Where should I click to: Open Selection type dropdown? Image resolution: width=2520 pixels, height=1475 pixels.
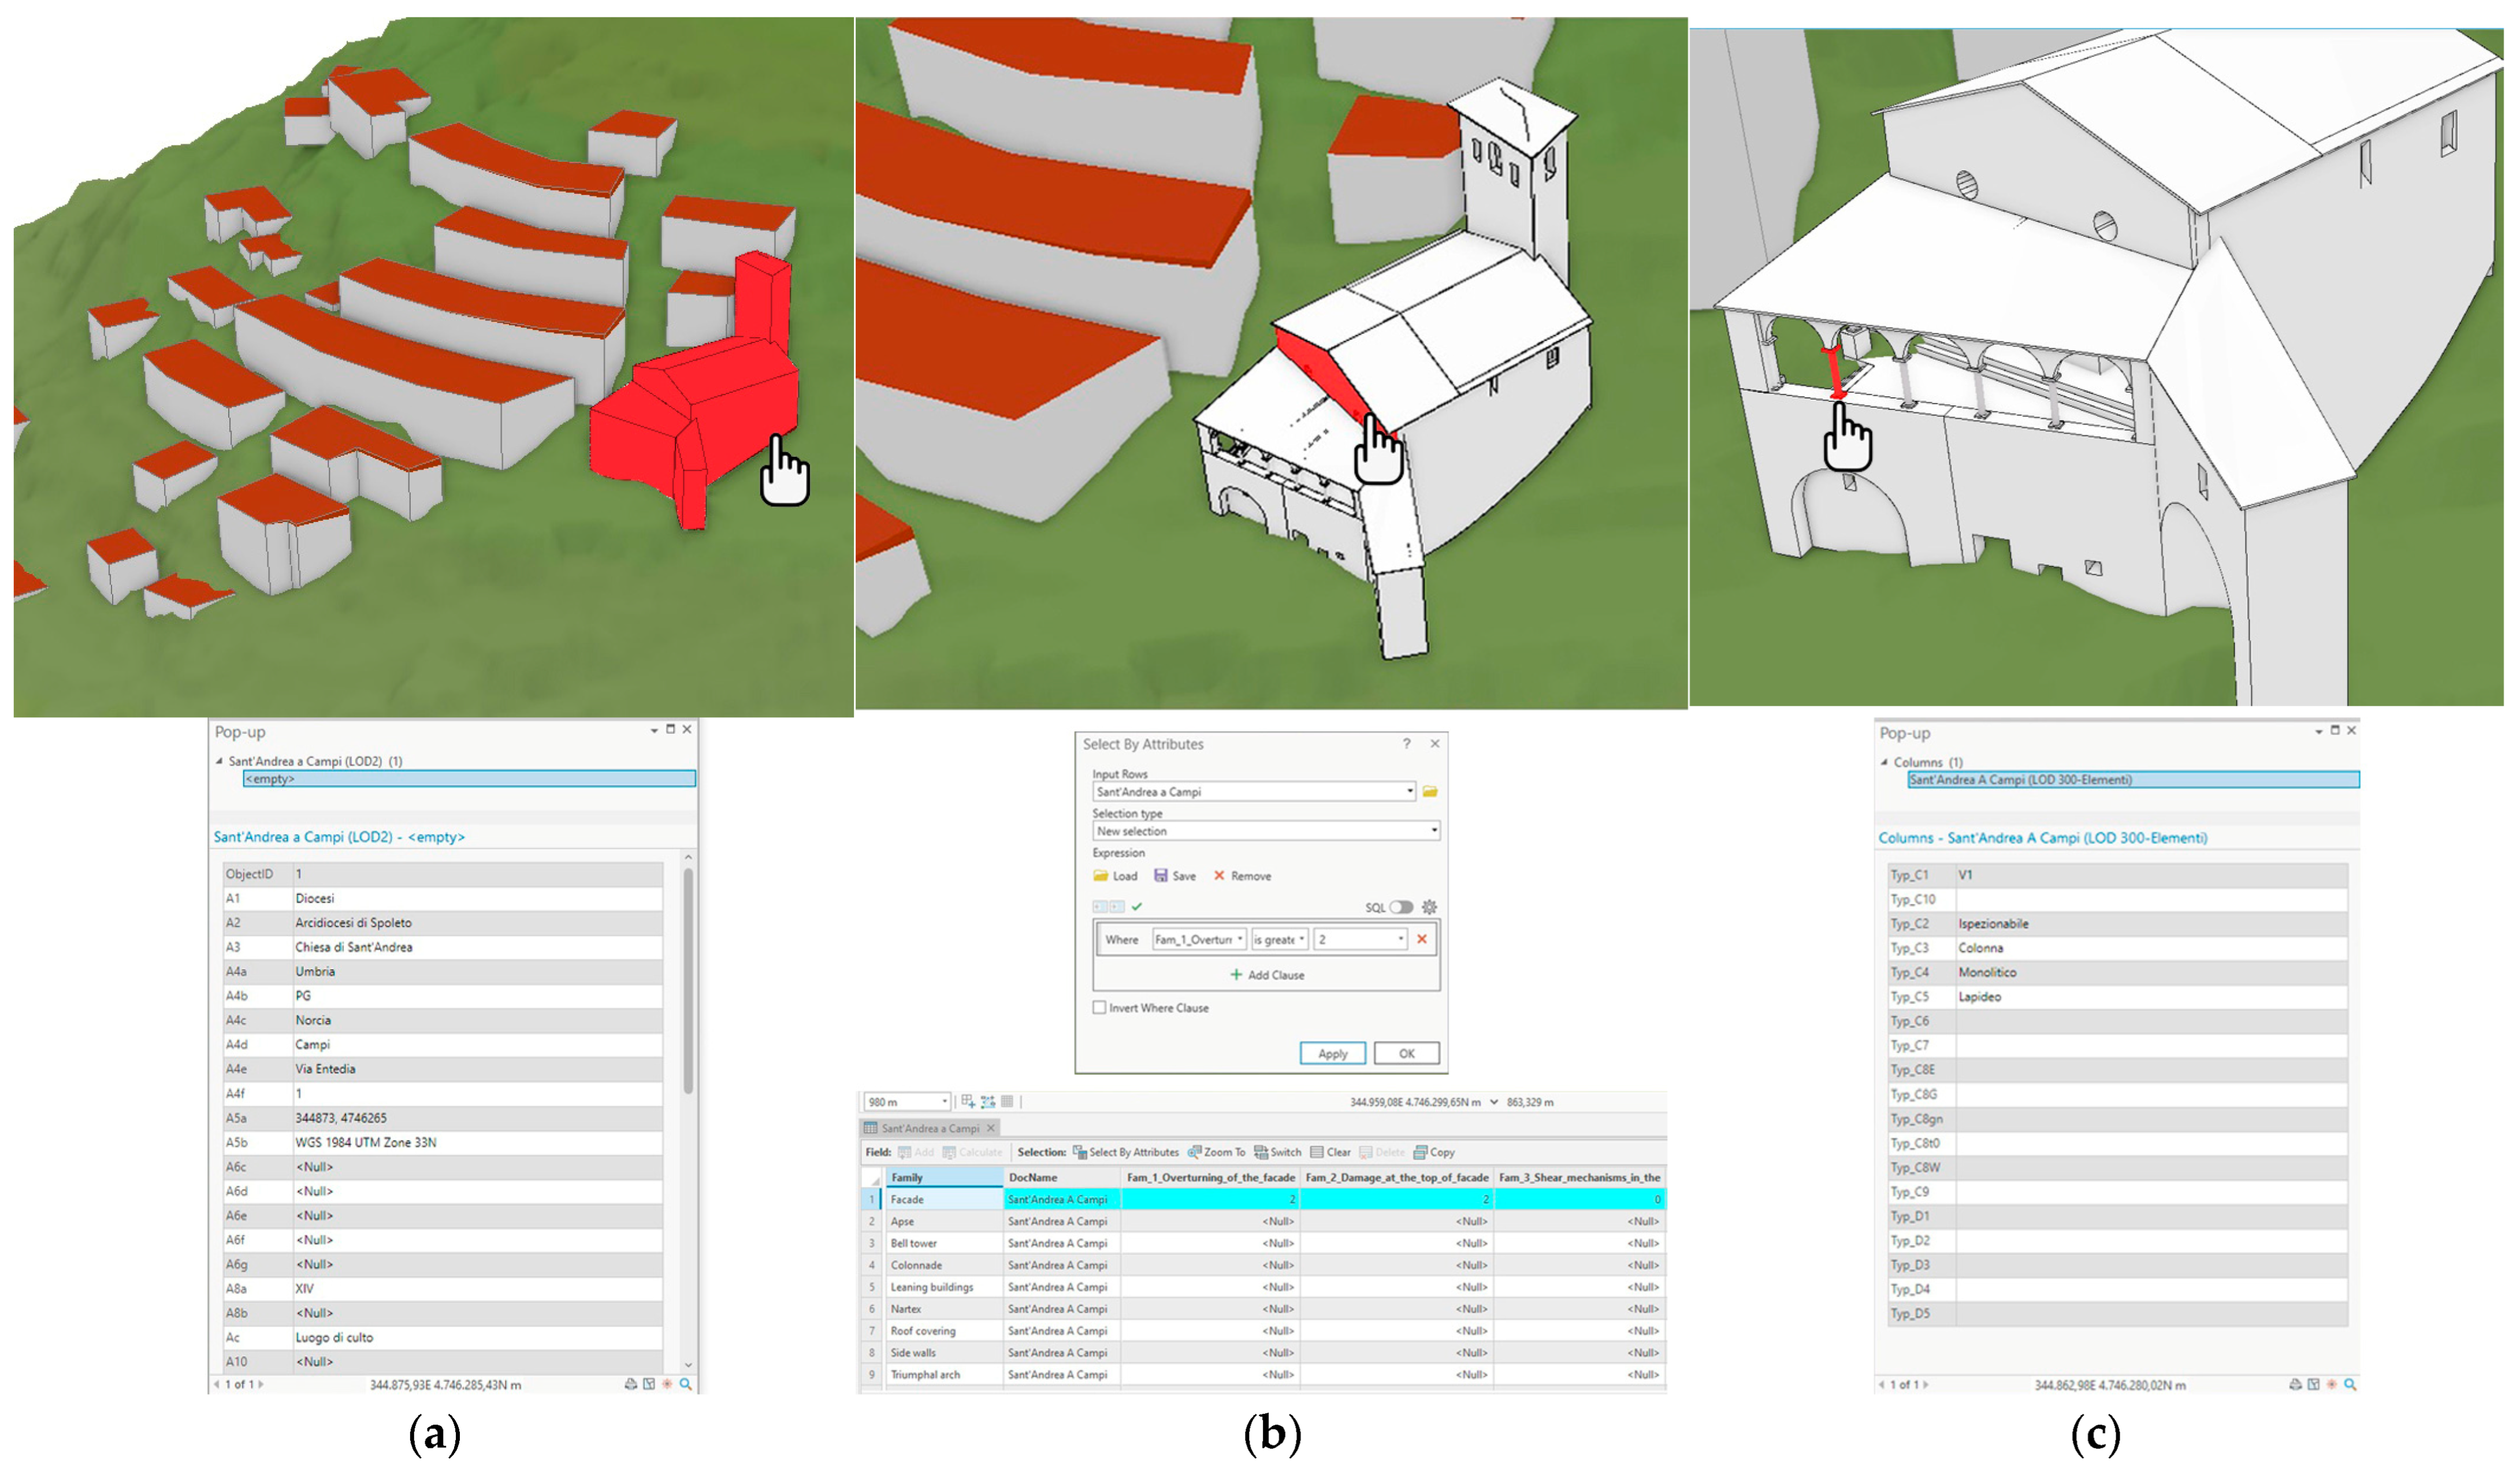1433,831
